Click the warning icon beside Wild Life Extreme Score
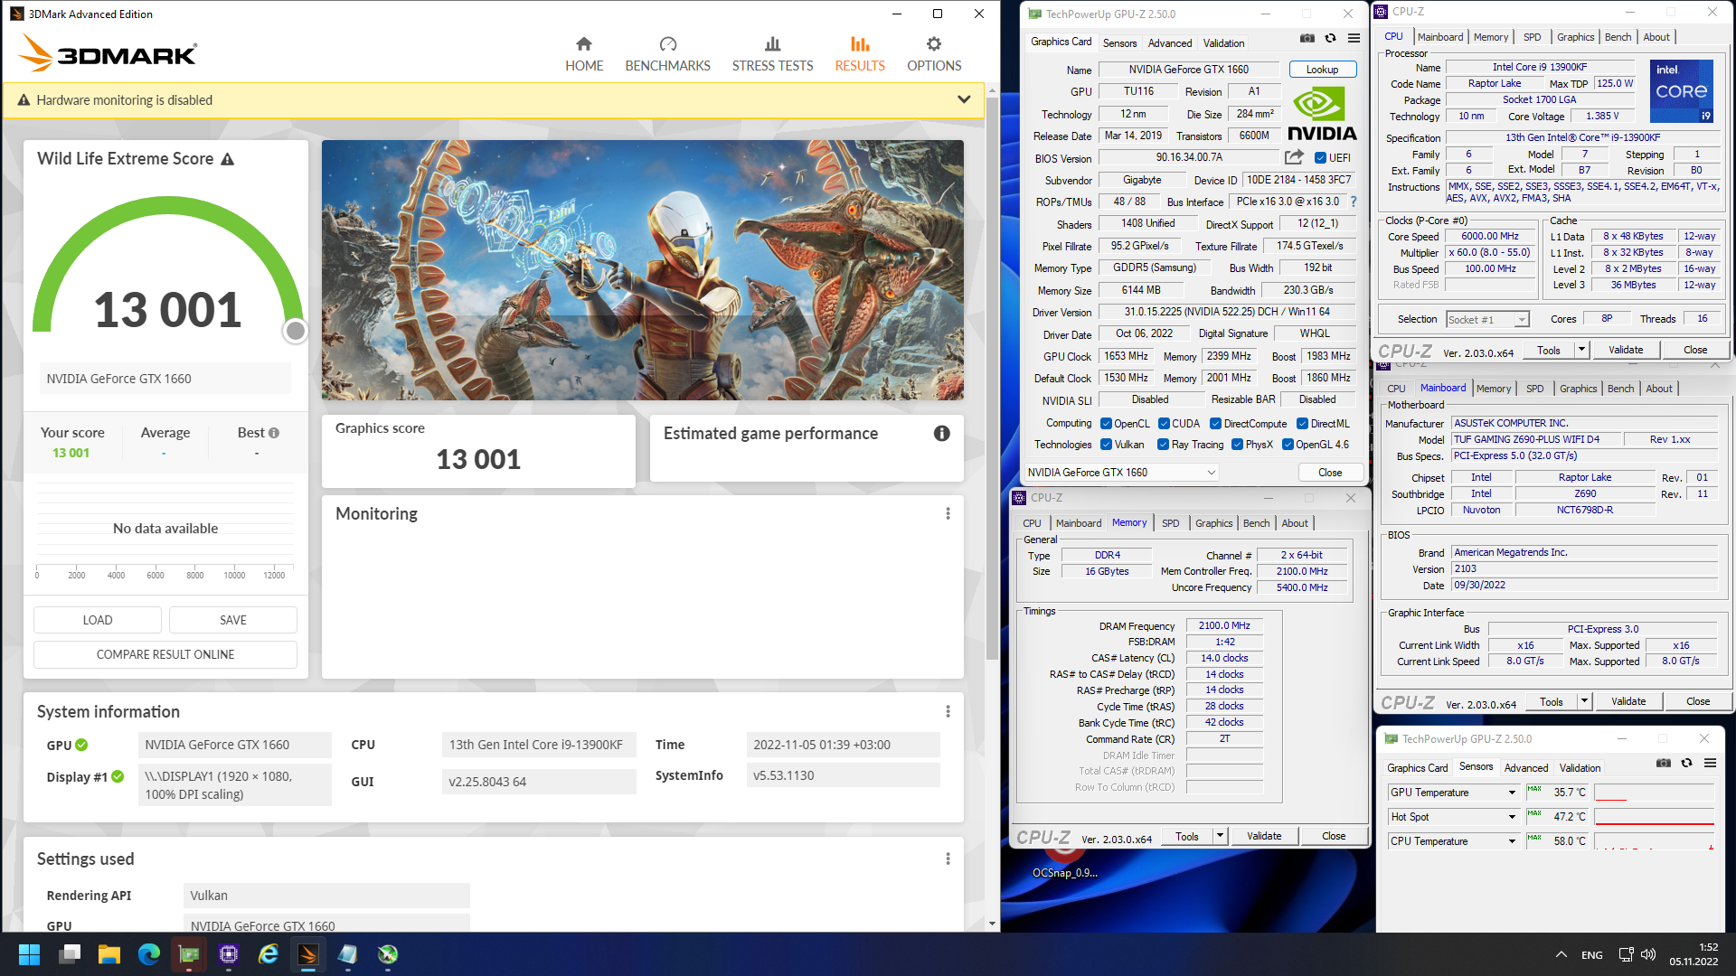 [228, 159]
